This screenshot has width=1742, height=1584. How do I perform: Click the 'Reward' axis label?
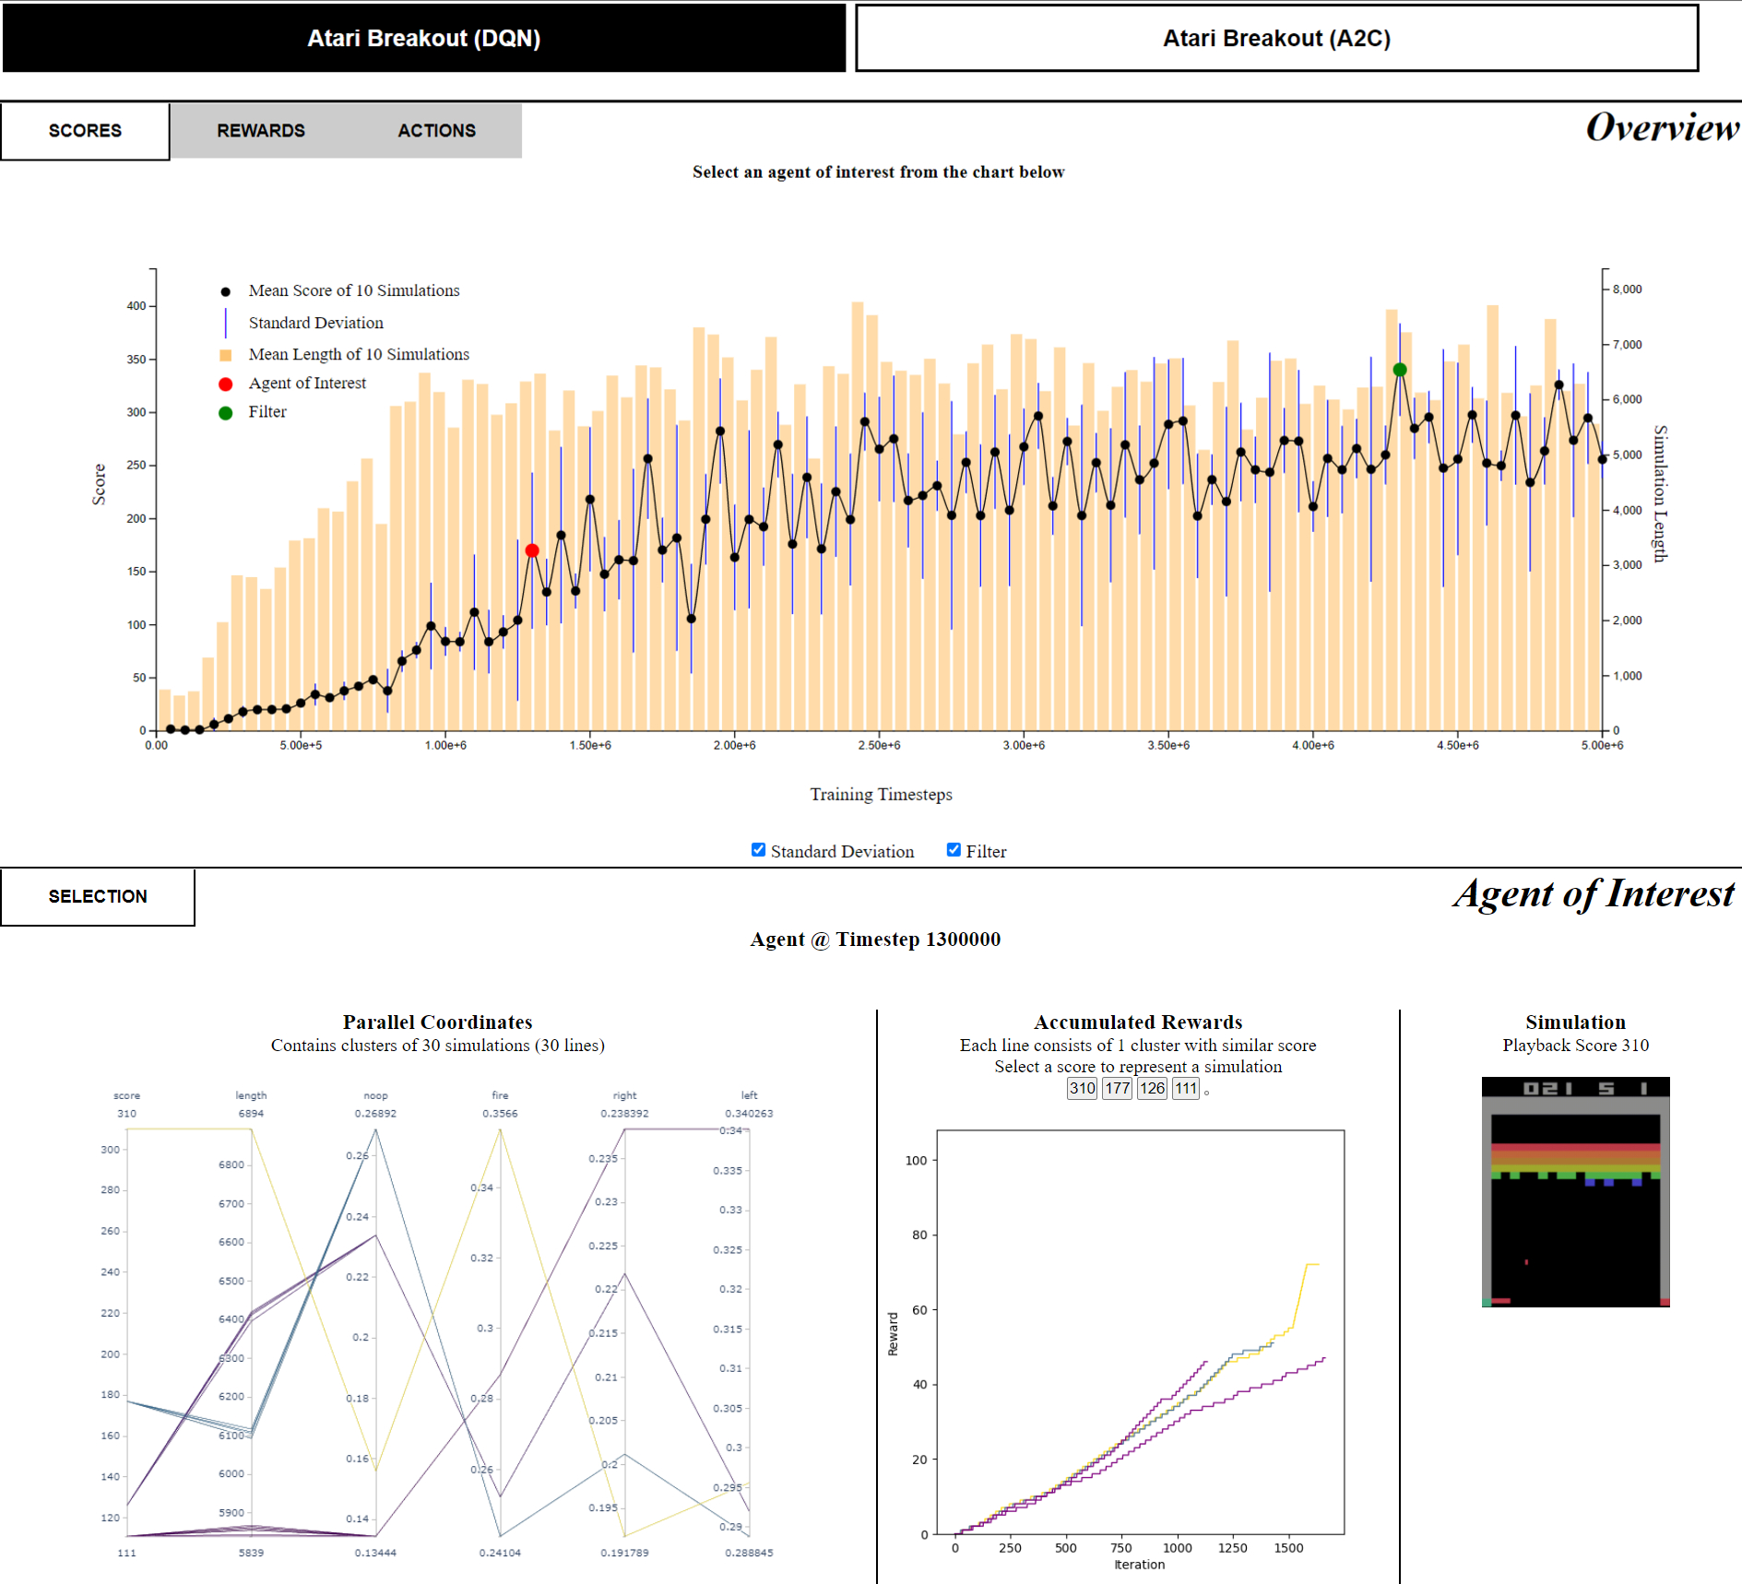click(x=893, y=1334)
